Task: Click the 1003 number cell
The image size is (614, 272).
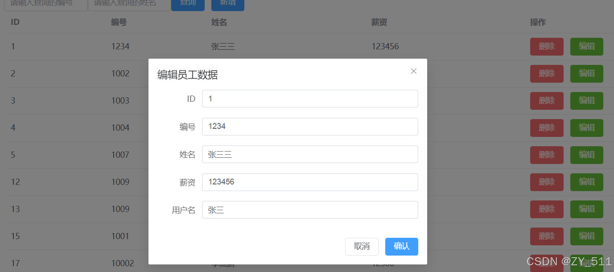Action: pos(120,101)
